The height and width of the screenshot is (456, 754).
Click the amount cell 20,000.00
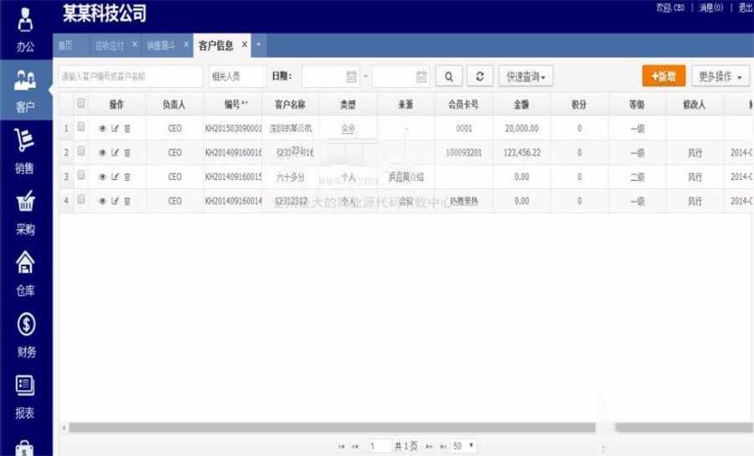[522, 128]
